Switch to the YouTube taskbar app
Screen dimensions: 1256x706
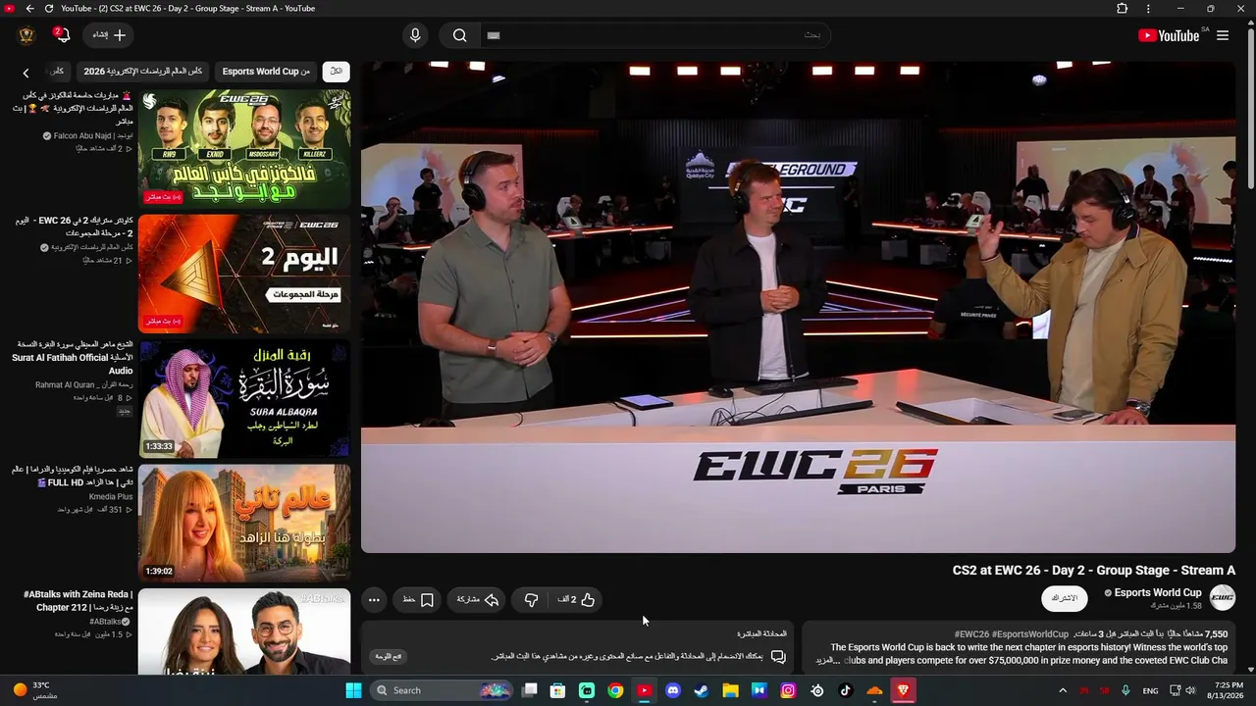coord(644,690)
